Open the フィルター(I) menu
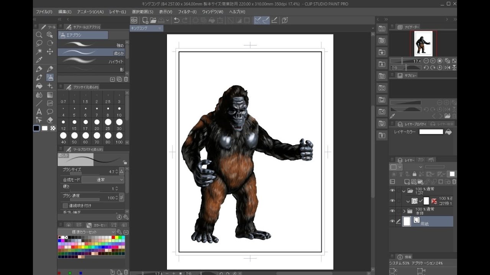This screenshot has height=275, width=490. pos(187,12)
